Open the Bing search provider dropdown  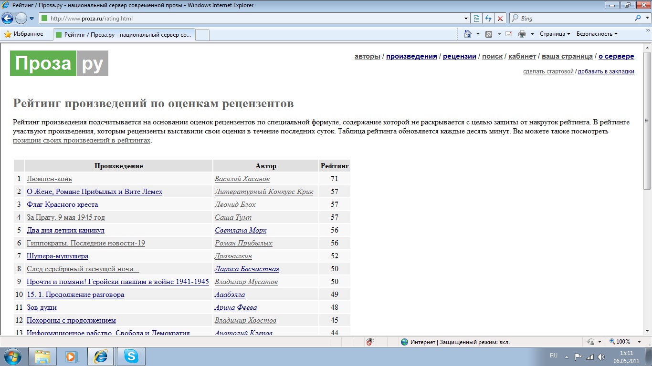[646, 19]
